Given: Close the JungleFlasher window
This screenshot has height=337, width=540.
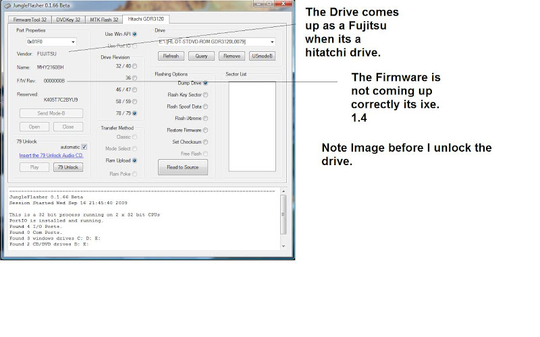Looking at the screenshot, I should click(283, 3).
